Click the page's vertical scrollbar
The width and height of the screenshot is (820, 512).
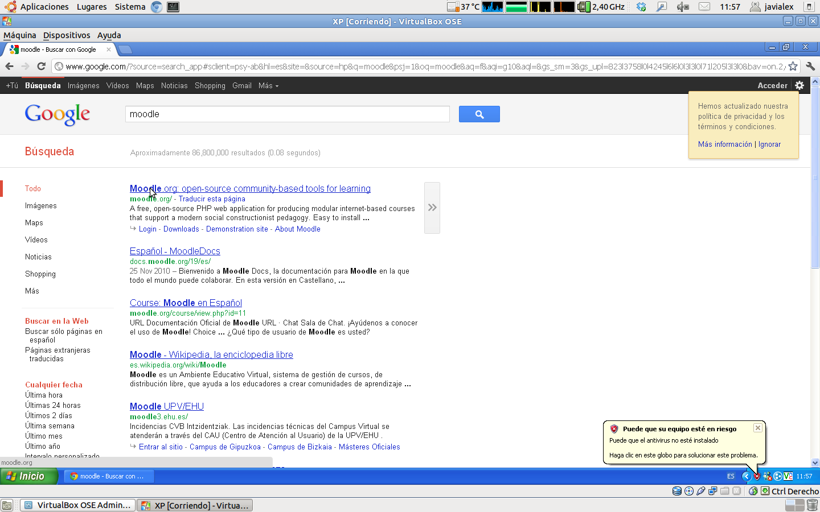(815, 177)
